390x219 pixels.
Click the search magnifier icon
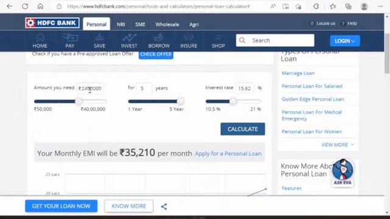[242, 41]
